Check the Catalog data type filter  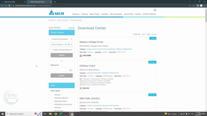click(x=52, y=95)
